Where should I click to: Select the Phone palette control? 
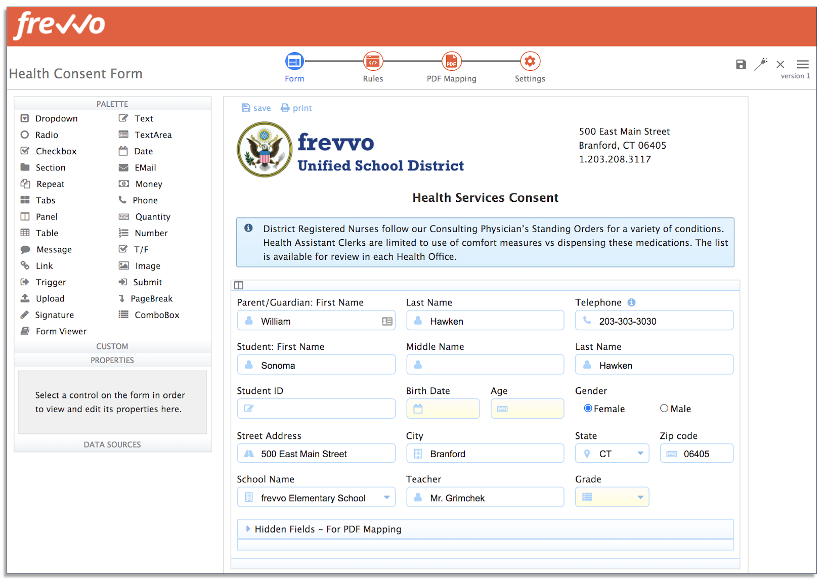pyautogui.click(x=138, y=200)
